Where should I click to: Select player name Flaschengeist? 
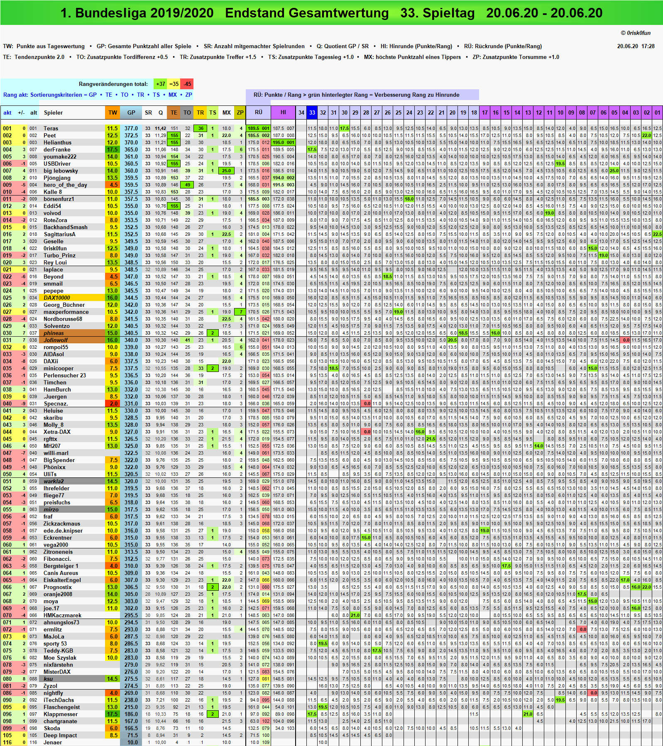pos(61,707)
